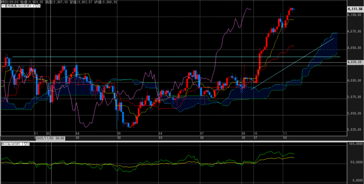The width and height of the screenshot is (364, 184).
Task: Click the RSI(Gold(SP)) panel label
Action: pos(12,144)
